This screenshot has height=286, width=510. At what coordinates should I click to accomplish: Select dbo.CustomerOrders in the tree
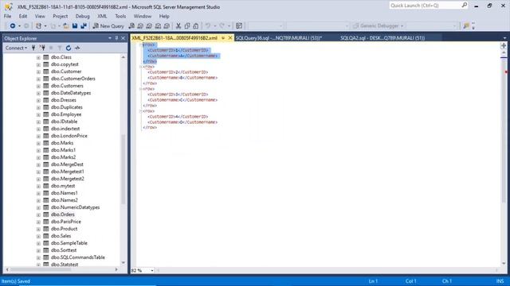pyautogui.click(x=73, y=79)
